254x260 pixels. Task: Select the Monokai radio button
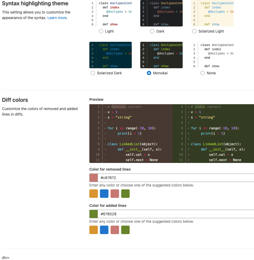point(149,73)
